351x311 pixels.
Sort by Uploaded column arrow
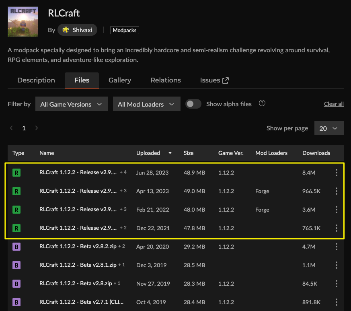(170, 153)
